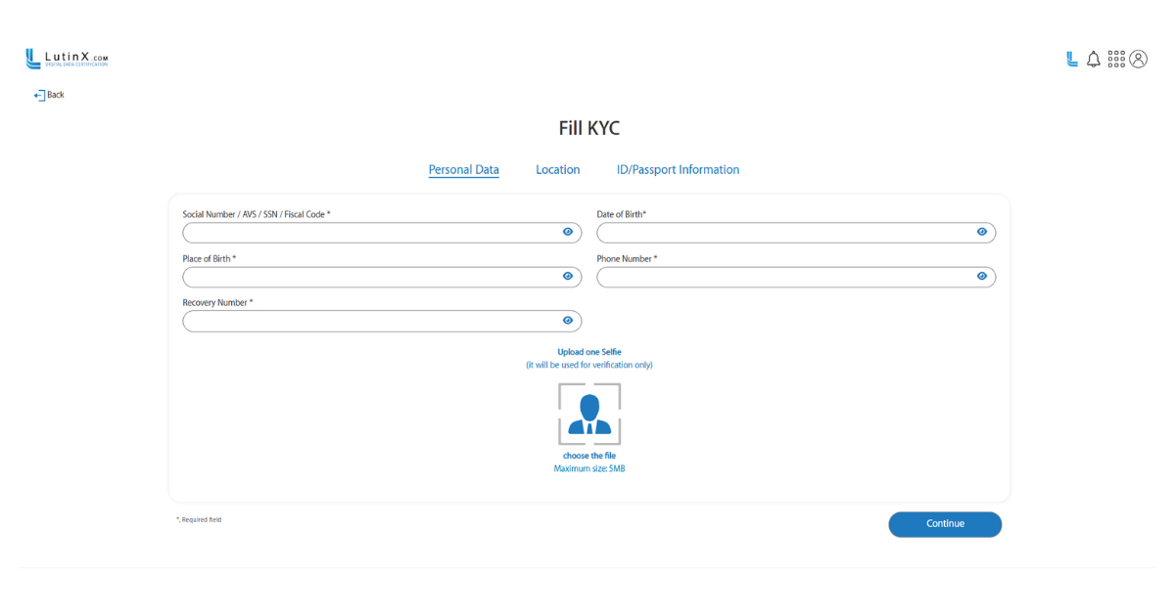Click the selfie upload placeholder image
Image resolution: width=1175 pixels, height=616 pixels.
589,414
